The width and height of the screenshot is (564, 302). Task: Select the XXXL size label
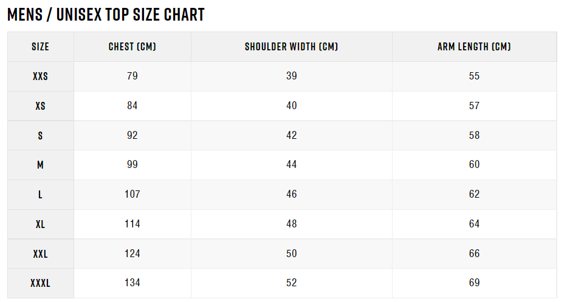40,283
